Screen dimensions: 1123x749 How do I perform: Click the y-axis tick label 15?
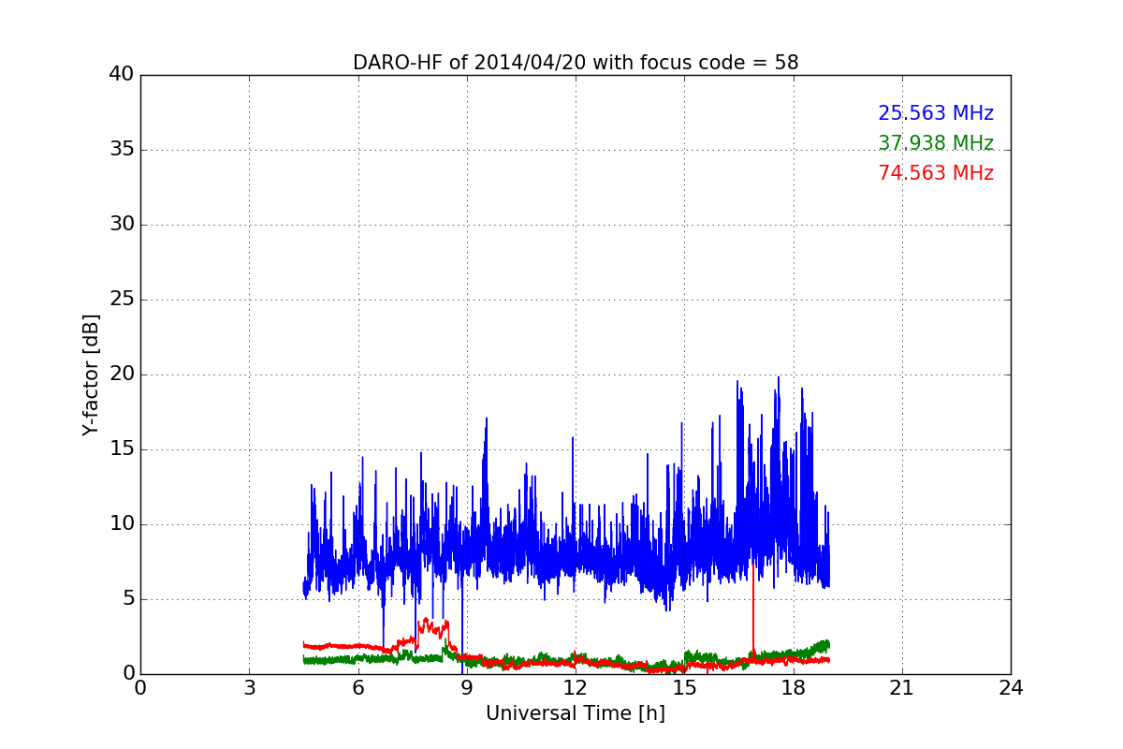coord(122,449)
